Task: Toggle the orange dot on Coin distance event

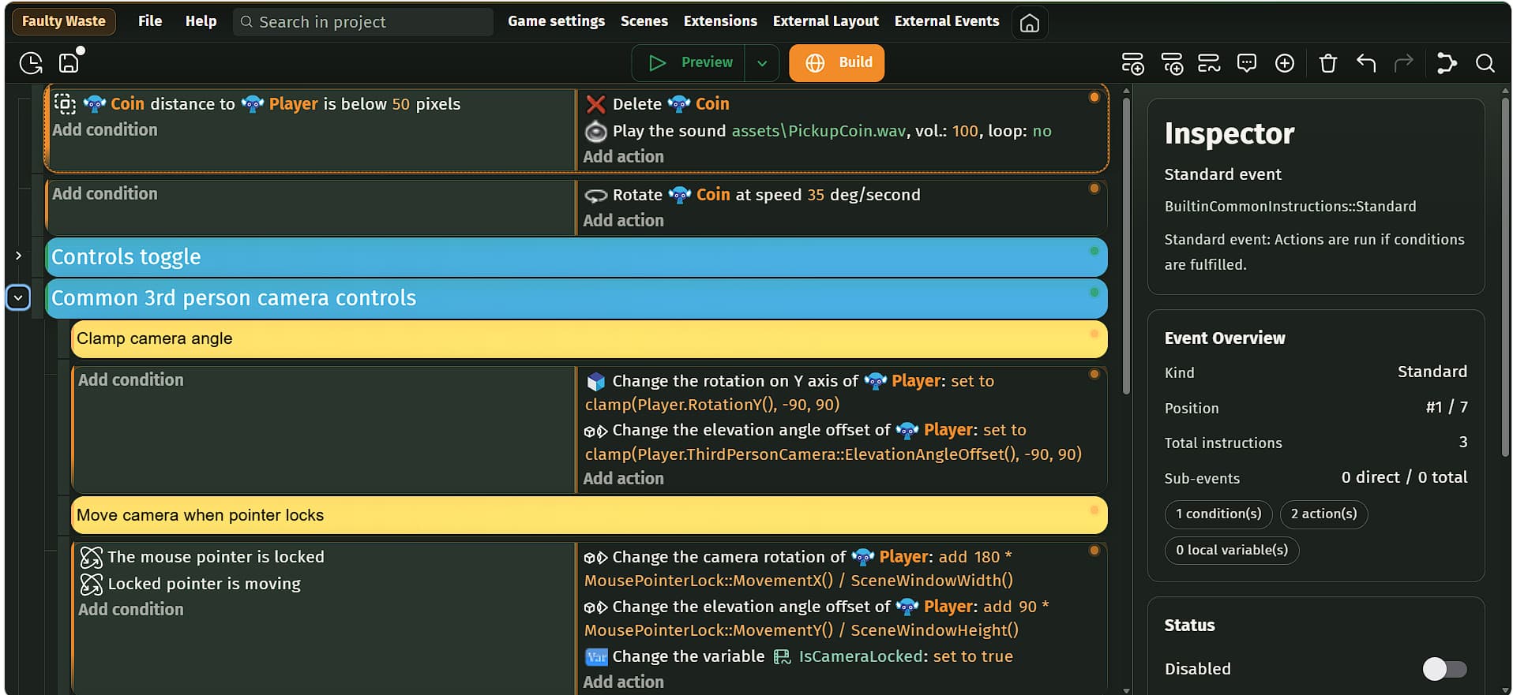Action: 1094,97
